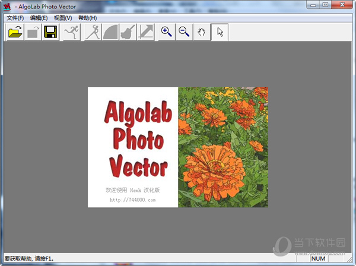Viewport: 356px width, 266px height.
Task: Close the AlgoLab Photo Vector window
Action: 342,5
